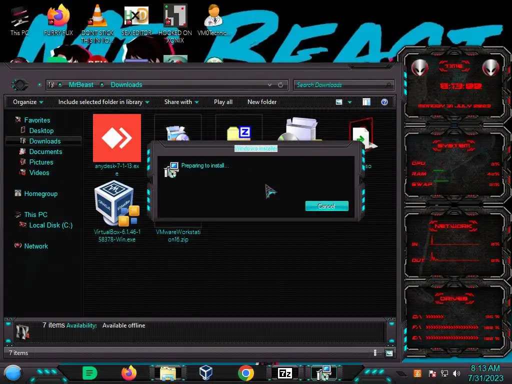This screenshot has height=384, width=512.
Task: Switch to large icons view in status bar
Action: tap(389, 352)
